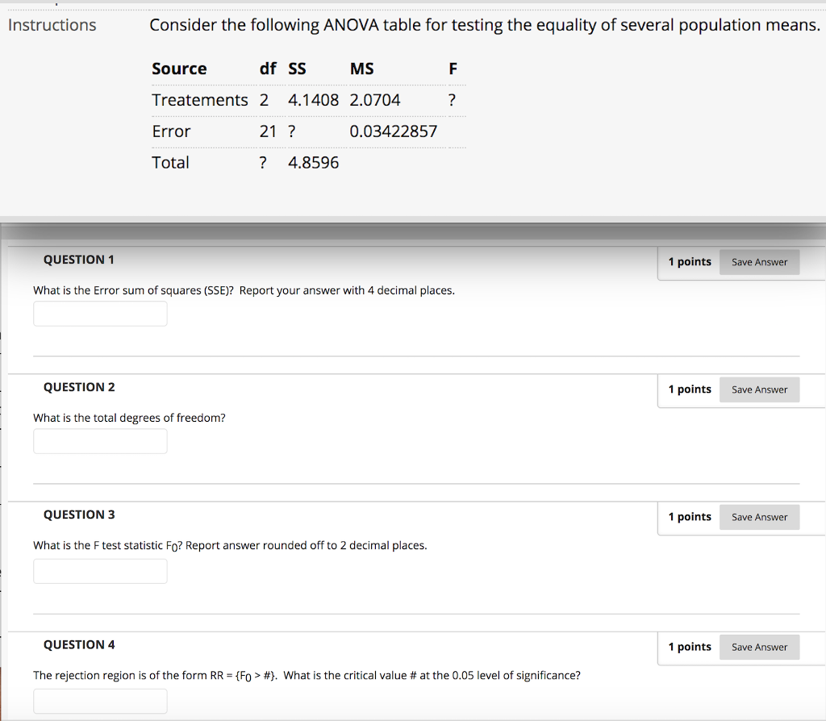Click the unknown Error SS question mark
The width and height of the screenshot is (826, 721).
(x=291, y=131)
